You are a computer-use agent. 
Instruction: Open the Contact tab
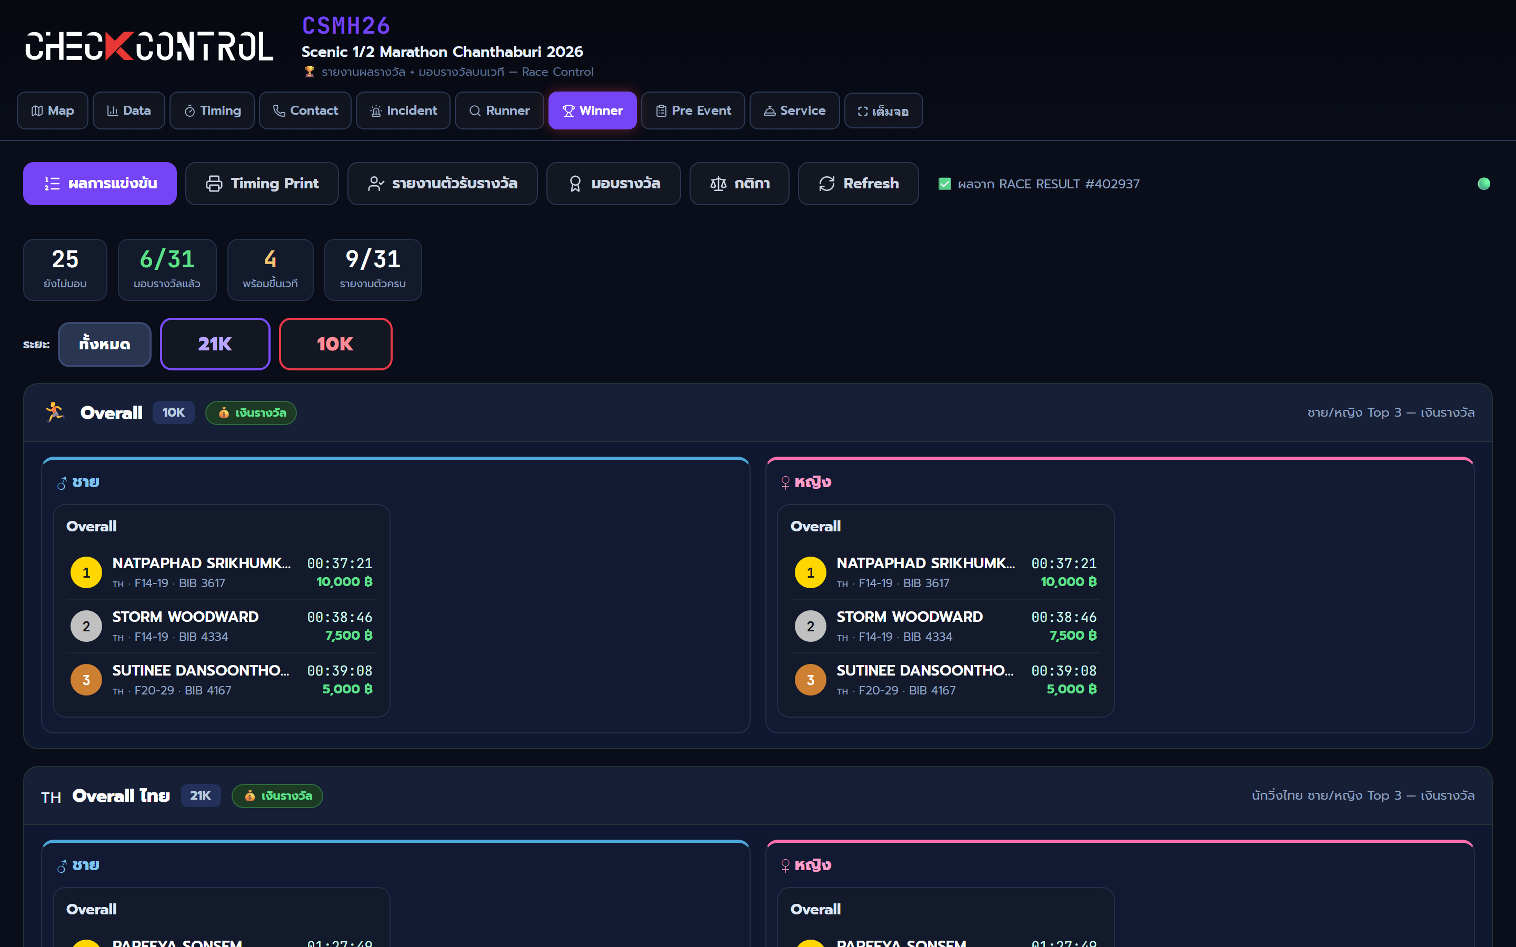305,110
